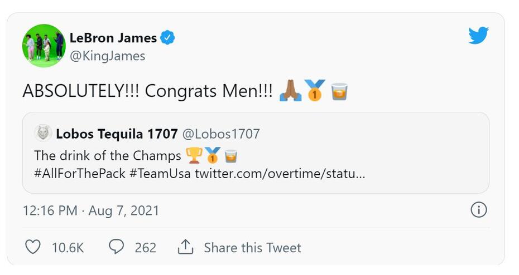This screenshot has width=519, height=275.
Task: Visit the @KingJames handle
Action: click(107, 56)
